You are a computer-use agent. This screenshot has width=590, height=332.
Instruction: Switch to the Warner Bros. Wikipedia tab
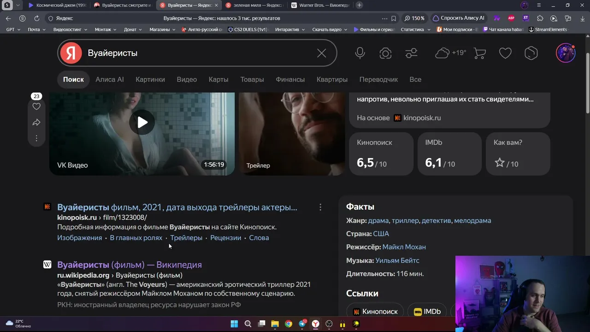(x=320, y=5)
